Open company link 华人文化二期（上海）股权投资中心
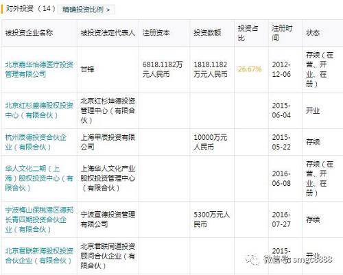 [39, 178]
